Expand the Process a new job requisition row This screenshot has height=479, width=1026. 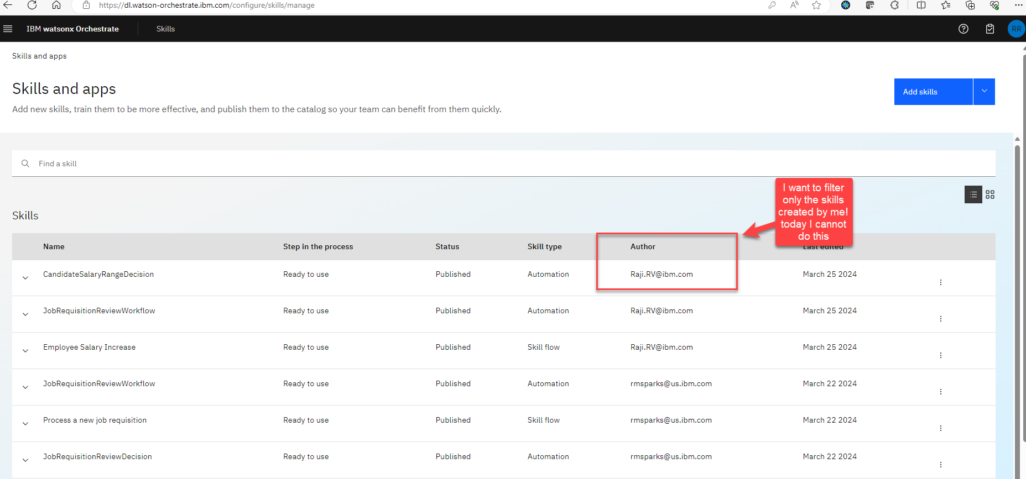[25, 424]
